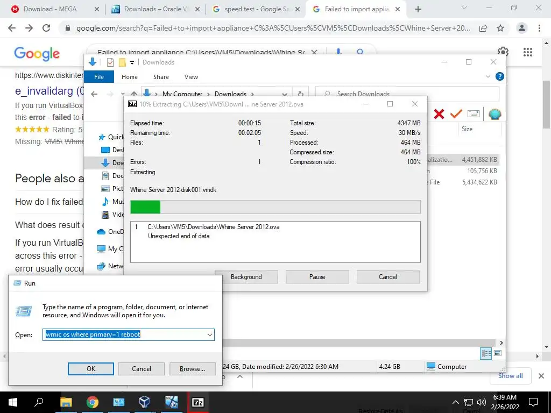Screen dimensions: 551x413
Task: Click the orange checkmark icon
Action: [x=456, y=114]
